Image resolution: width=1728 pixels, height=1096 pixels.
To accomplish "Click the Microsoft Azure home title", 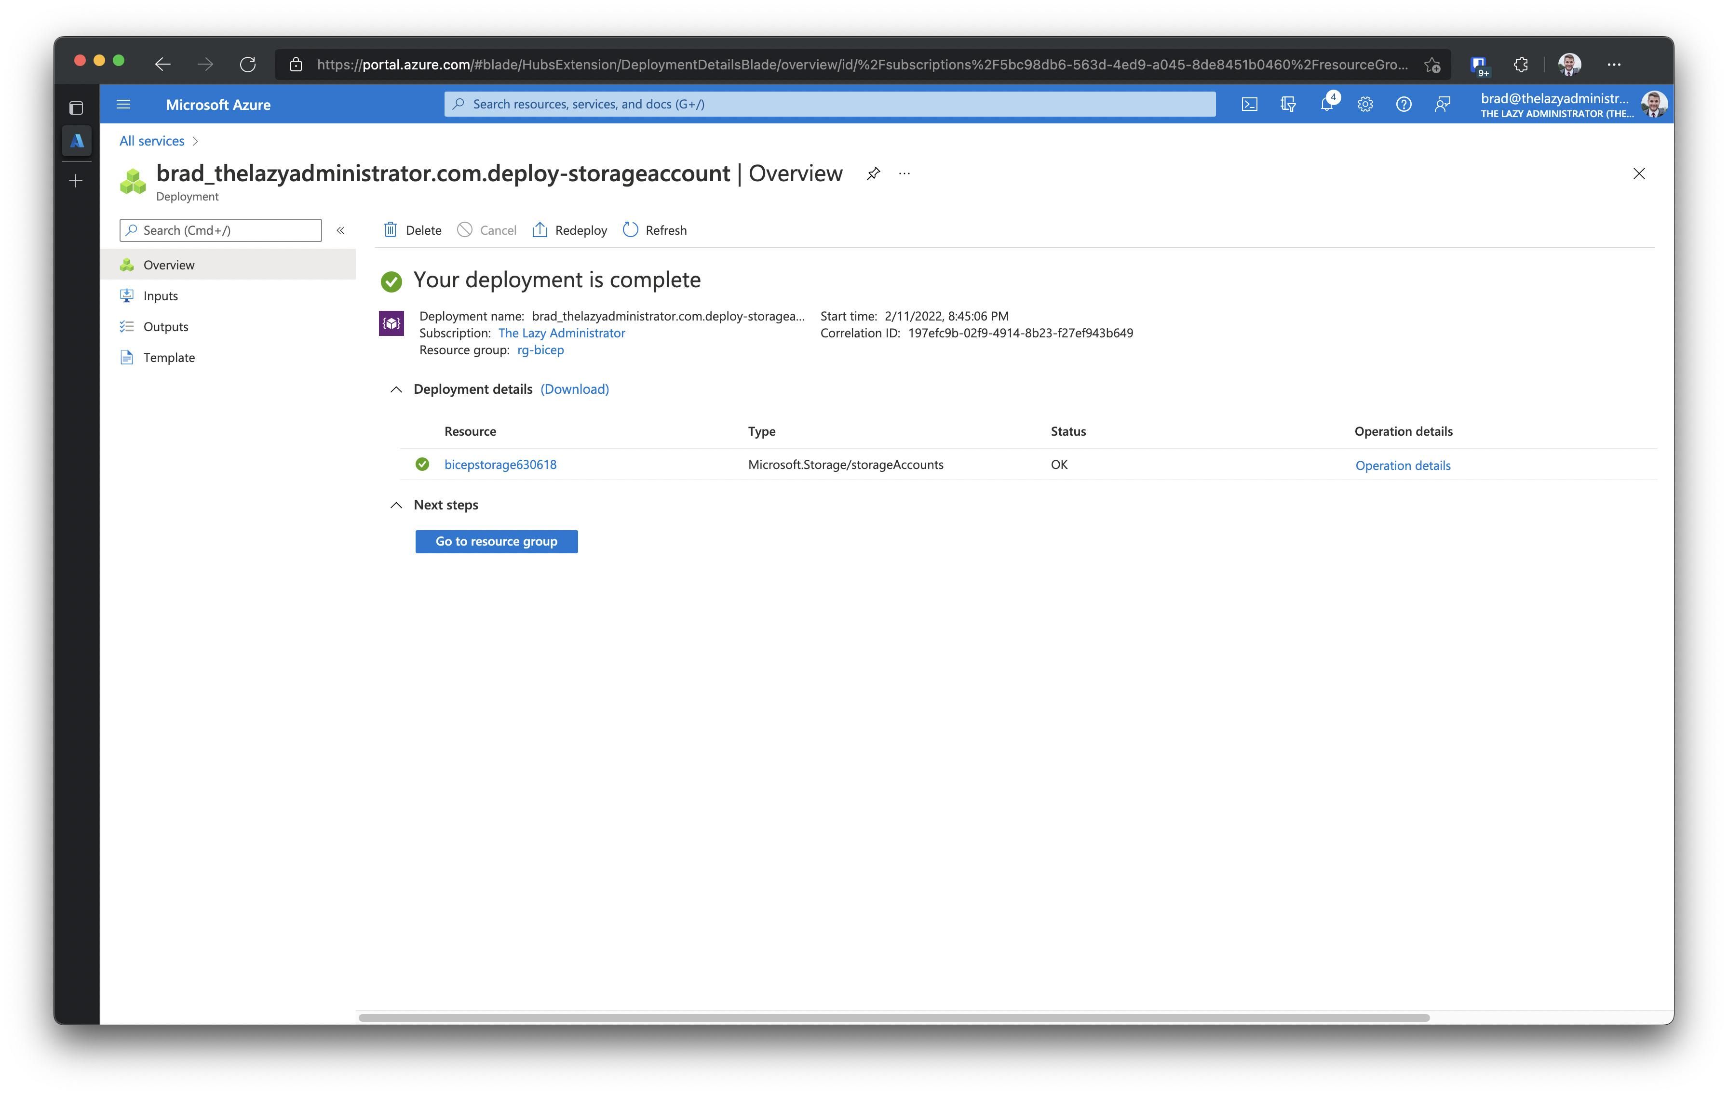I will [218, 105].
